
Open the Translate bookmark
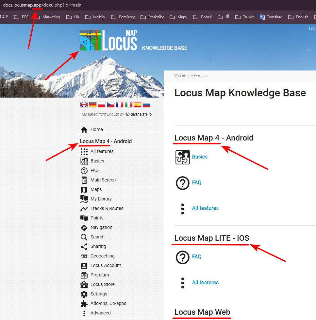271,17
